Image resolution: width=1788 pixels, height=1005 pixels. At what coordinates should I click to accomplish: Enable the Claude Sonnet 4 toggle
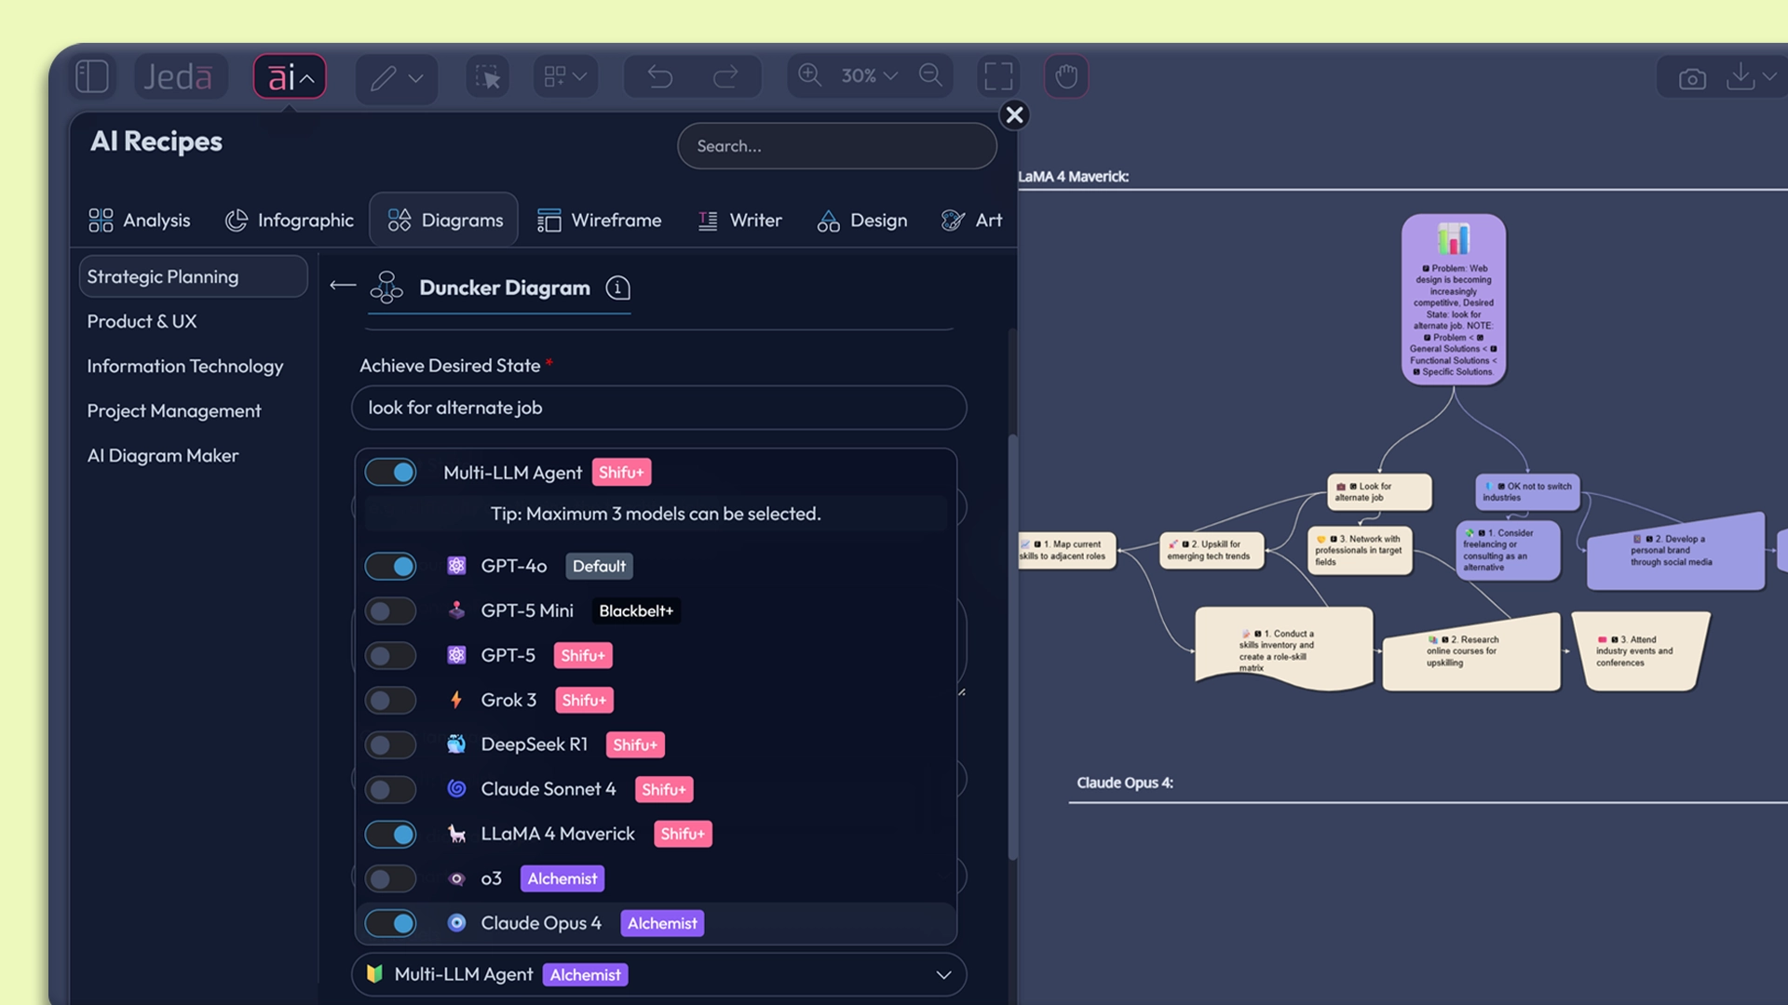point(390,789)
